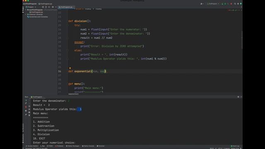Pin the Run tab
The width and height of the screenshot is (265, 149).
26,115
